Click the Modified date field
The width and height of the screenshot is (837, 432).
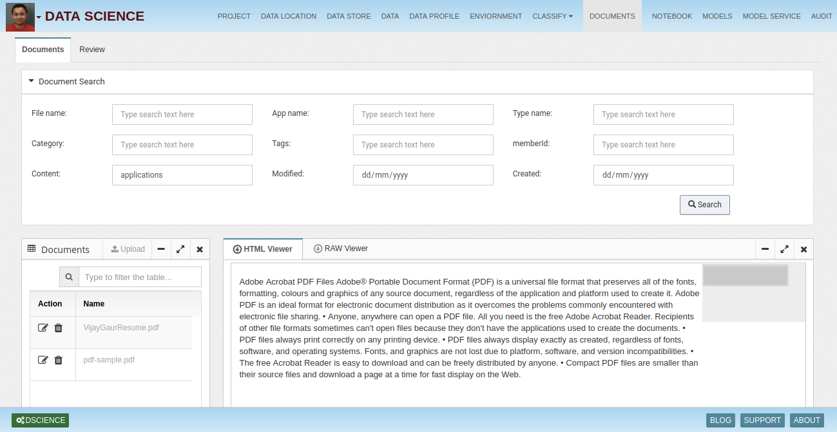click(x=423, y=175)
